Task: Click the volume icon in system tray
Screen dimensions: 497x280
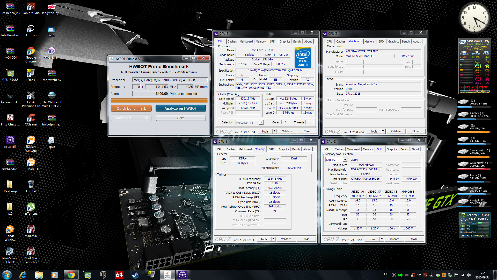Action: [x=469, y=275]
